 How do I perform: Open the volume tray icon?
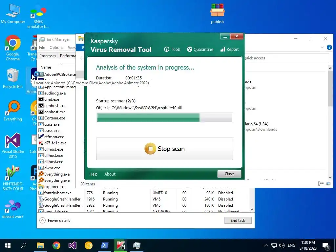282,245
